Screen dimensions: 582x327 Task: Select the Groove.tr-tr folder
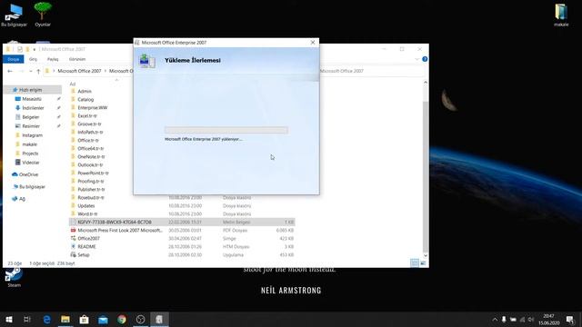point(89,124)
